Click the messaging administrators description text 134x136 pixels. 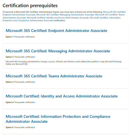64,63
